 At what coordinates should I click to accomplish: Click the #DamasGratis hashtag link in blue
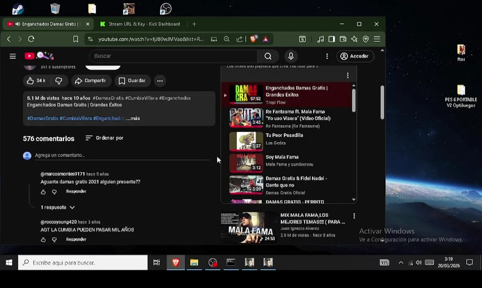pos(43,118)
